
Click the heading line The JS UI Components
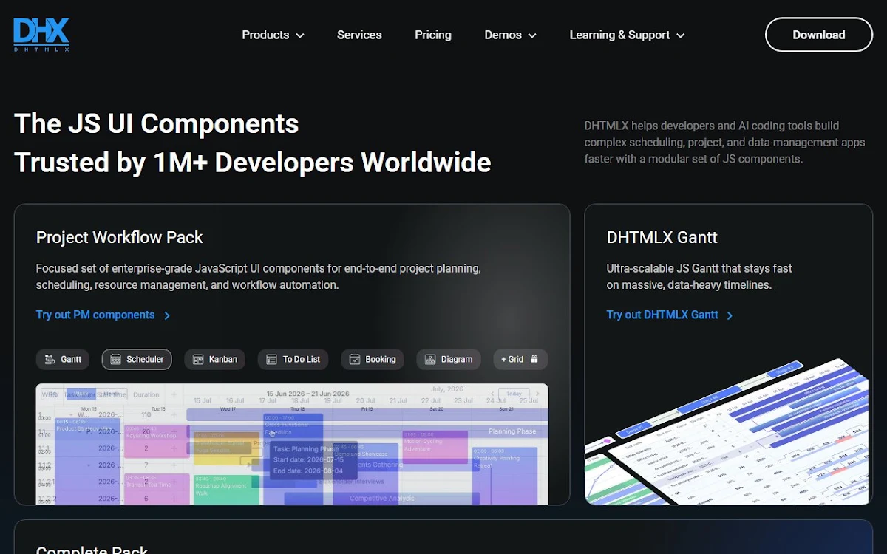coord(157,123)
